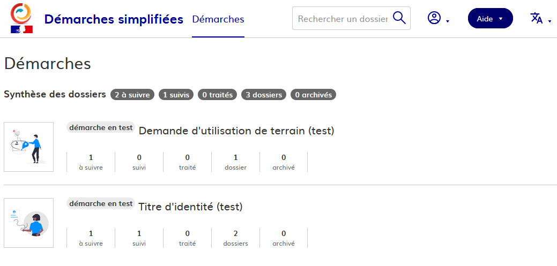Open Demande d'utilisation de terrain (test)
The height and width of the screenshot is (266, 557).
point(236,131)
